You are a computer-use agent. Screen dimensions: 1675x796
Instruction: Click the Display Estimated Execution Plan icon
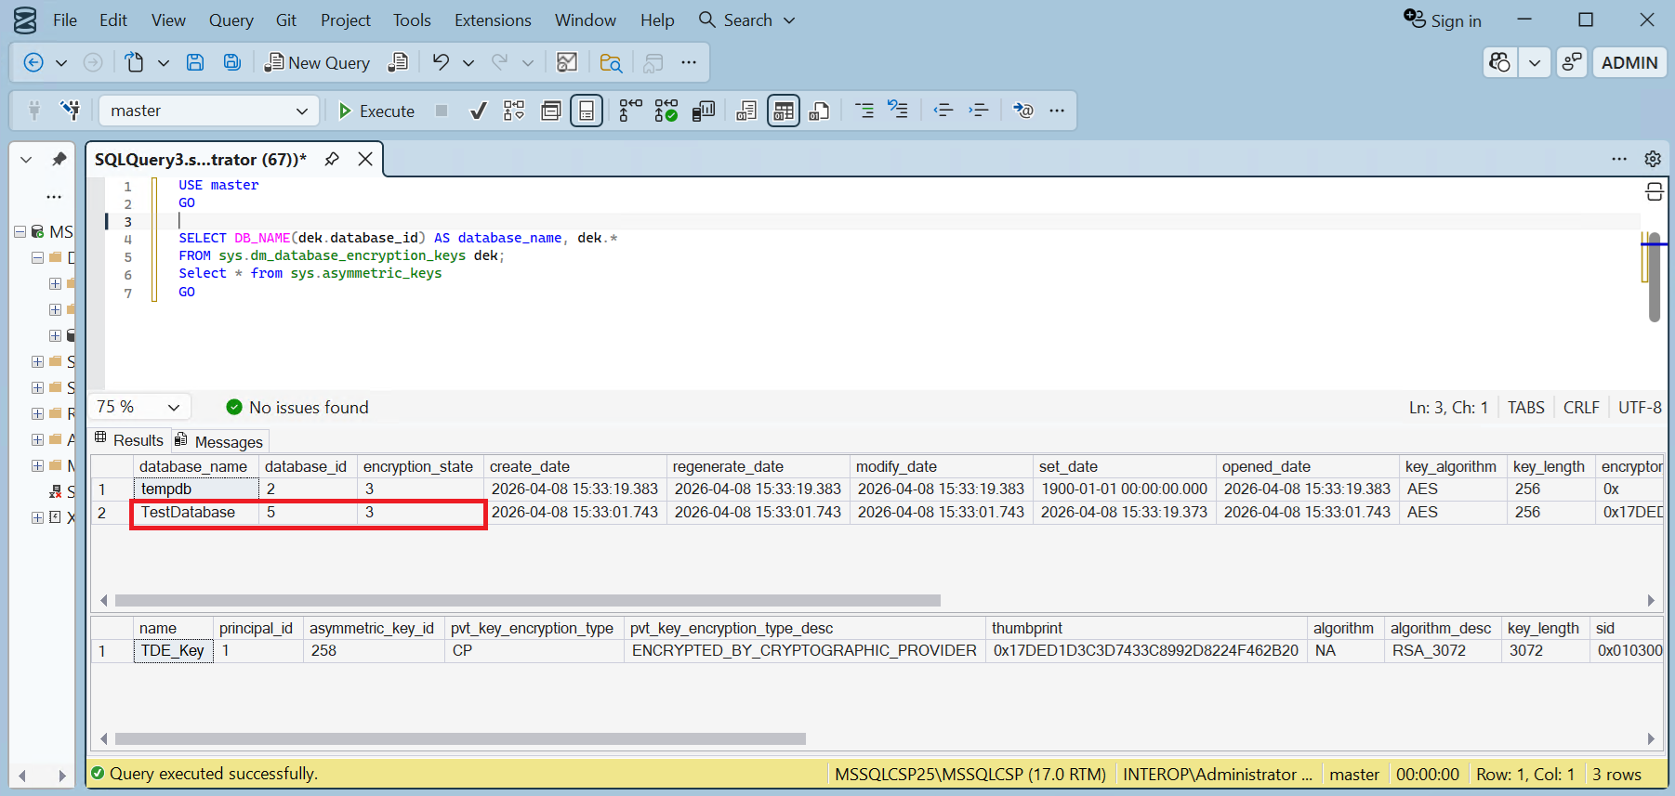coord(514,111)
